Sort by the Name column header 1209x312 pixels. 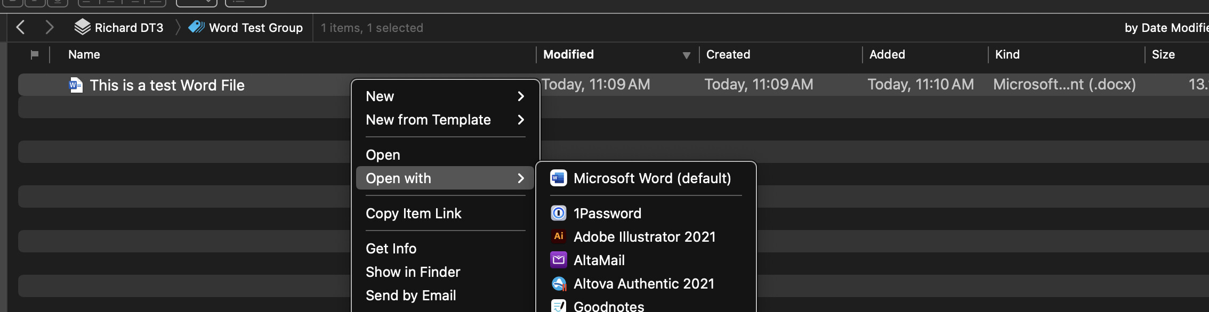click(84, 54)
